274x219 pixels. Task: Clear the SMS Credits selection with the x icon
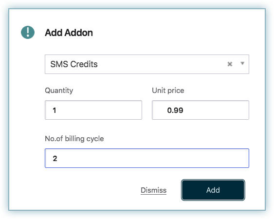(230, 64)
